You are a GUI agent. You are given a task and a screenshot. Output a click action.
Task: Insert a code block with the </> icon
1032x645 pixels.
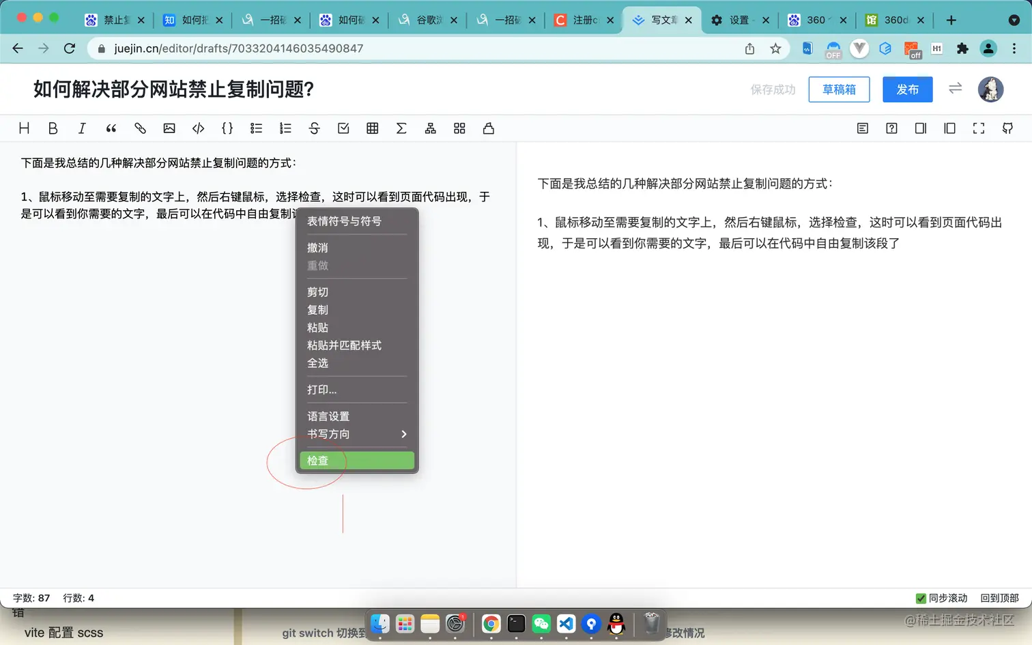pyautogui.click(x=199, y=128)
